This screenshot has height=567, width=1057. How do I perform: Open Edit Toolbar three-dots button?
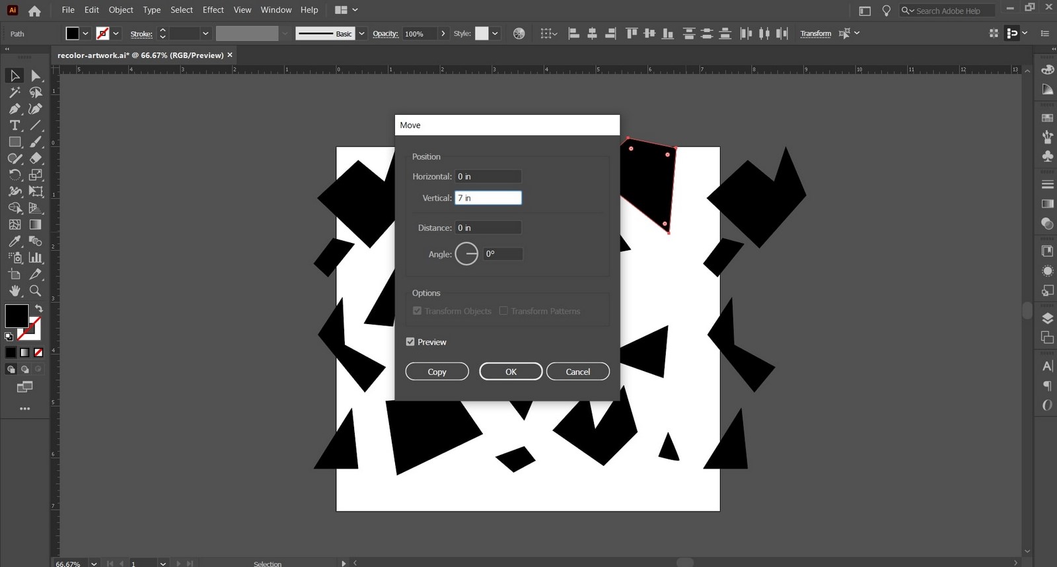(25, 409)
